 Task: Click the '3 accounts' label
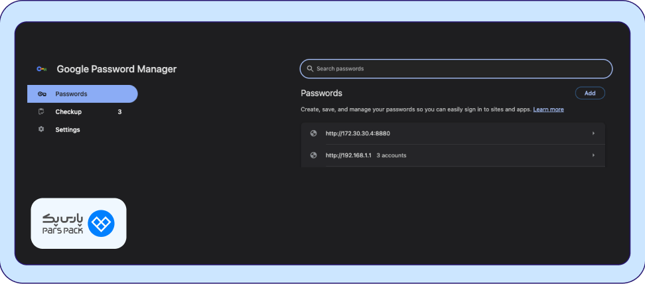(392, 155)
